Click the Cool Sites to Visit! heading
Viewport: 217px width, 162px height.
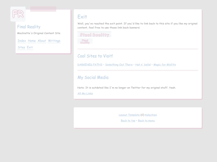tap(95, 56)
